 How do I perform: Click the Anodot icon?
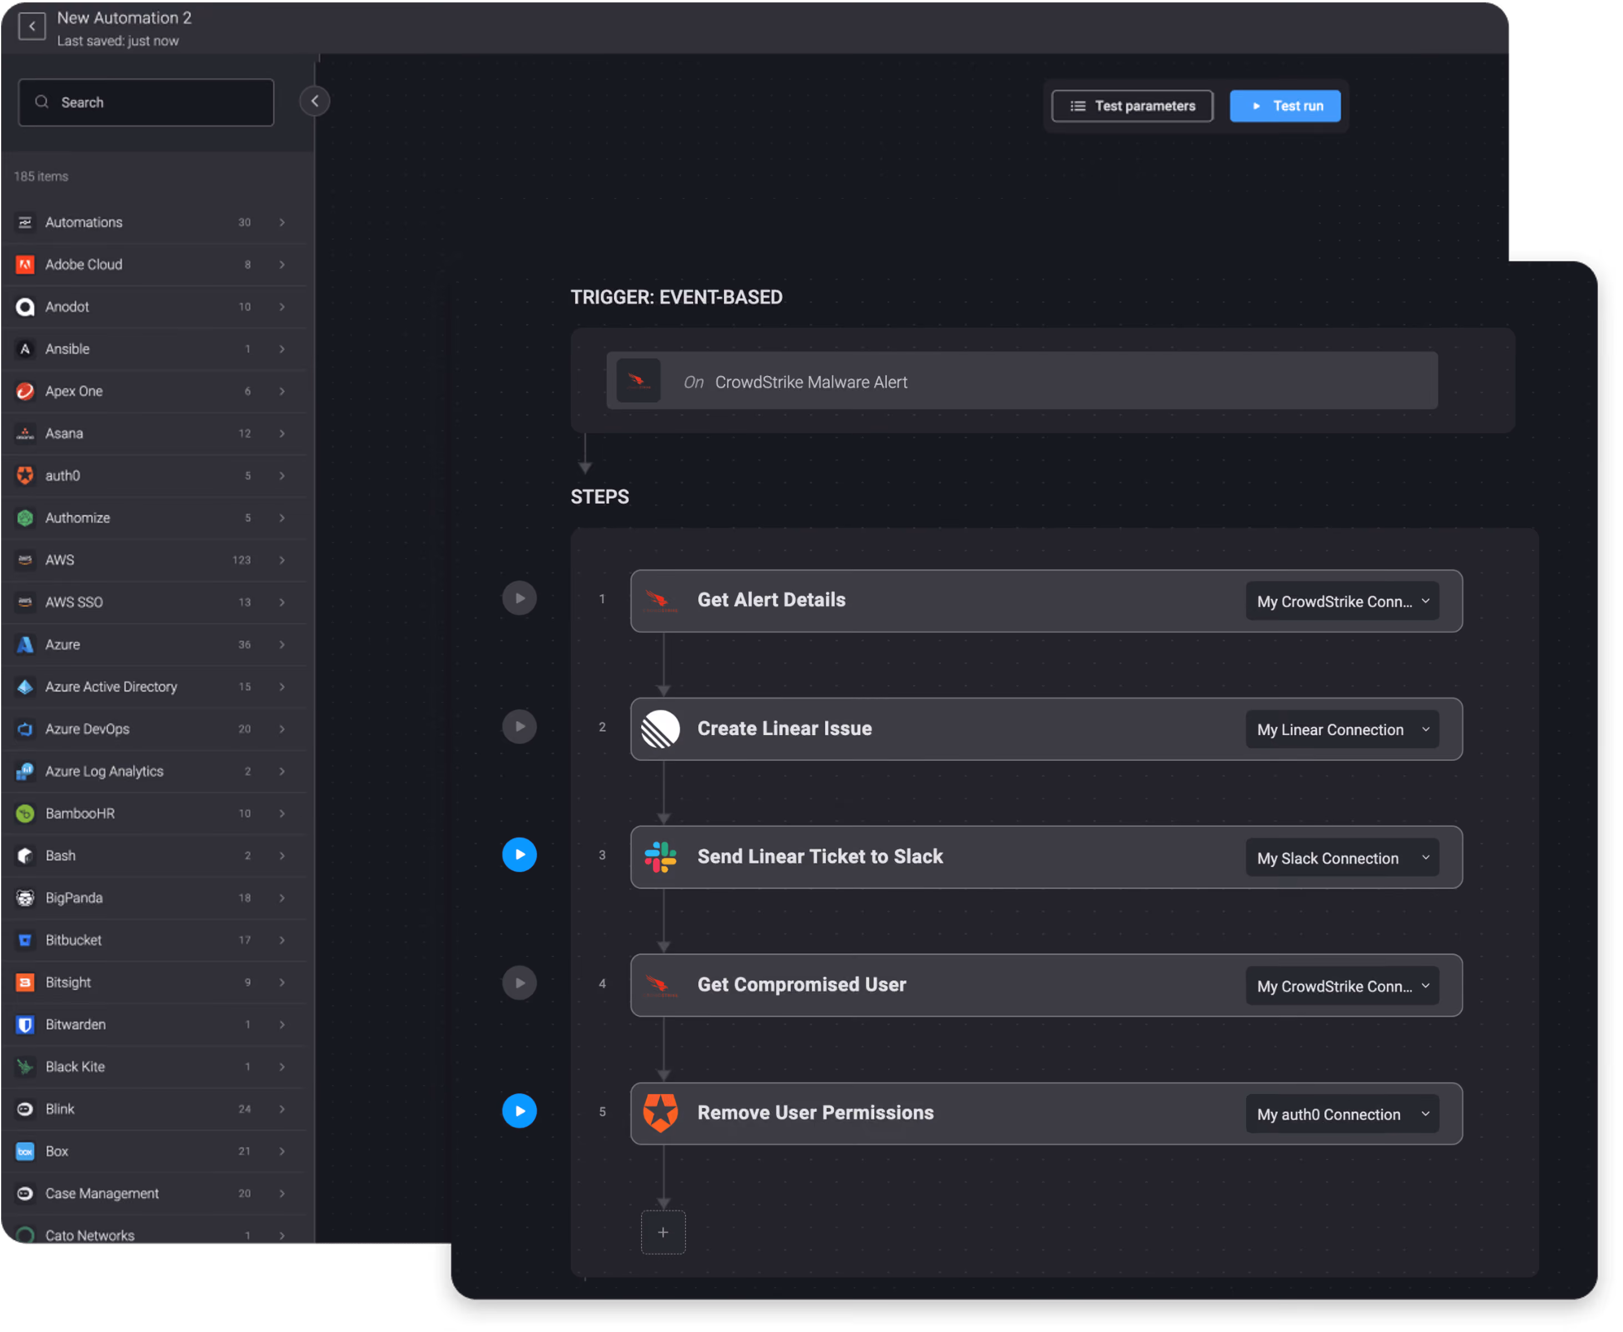[x=26, y=307]
